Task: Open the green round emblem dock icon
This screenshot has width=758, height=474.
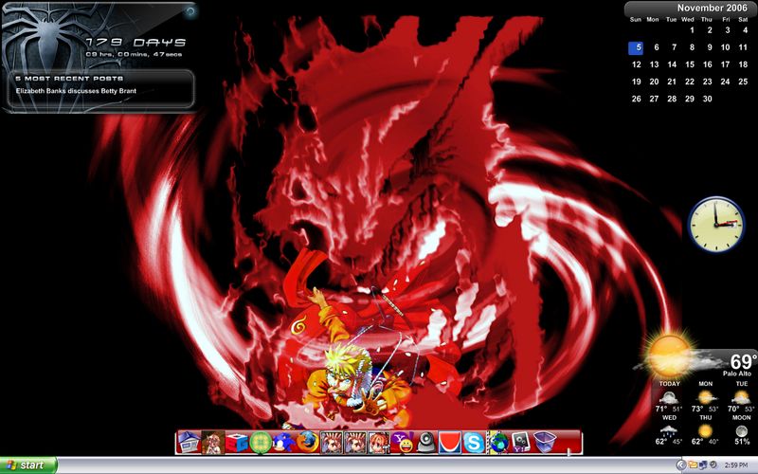Action: pyautogui.click(x=260, y=443)
